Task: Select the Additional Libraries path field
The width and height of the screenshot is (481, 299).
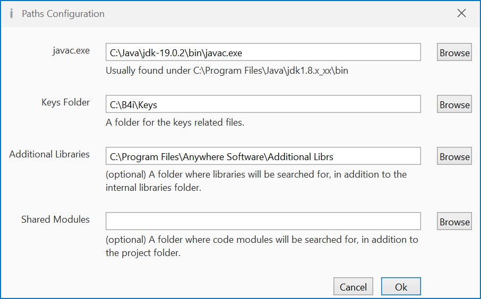Action: tap(263, 156)
